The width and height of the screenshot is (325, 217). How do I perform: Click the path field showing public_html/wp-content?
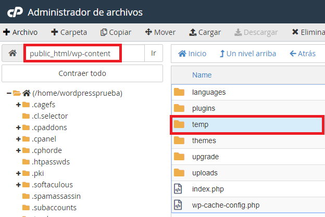point(84,53)
